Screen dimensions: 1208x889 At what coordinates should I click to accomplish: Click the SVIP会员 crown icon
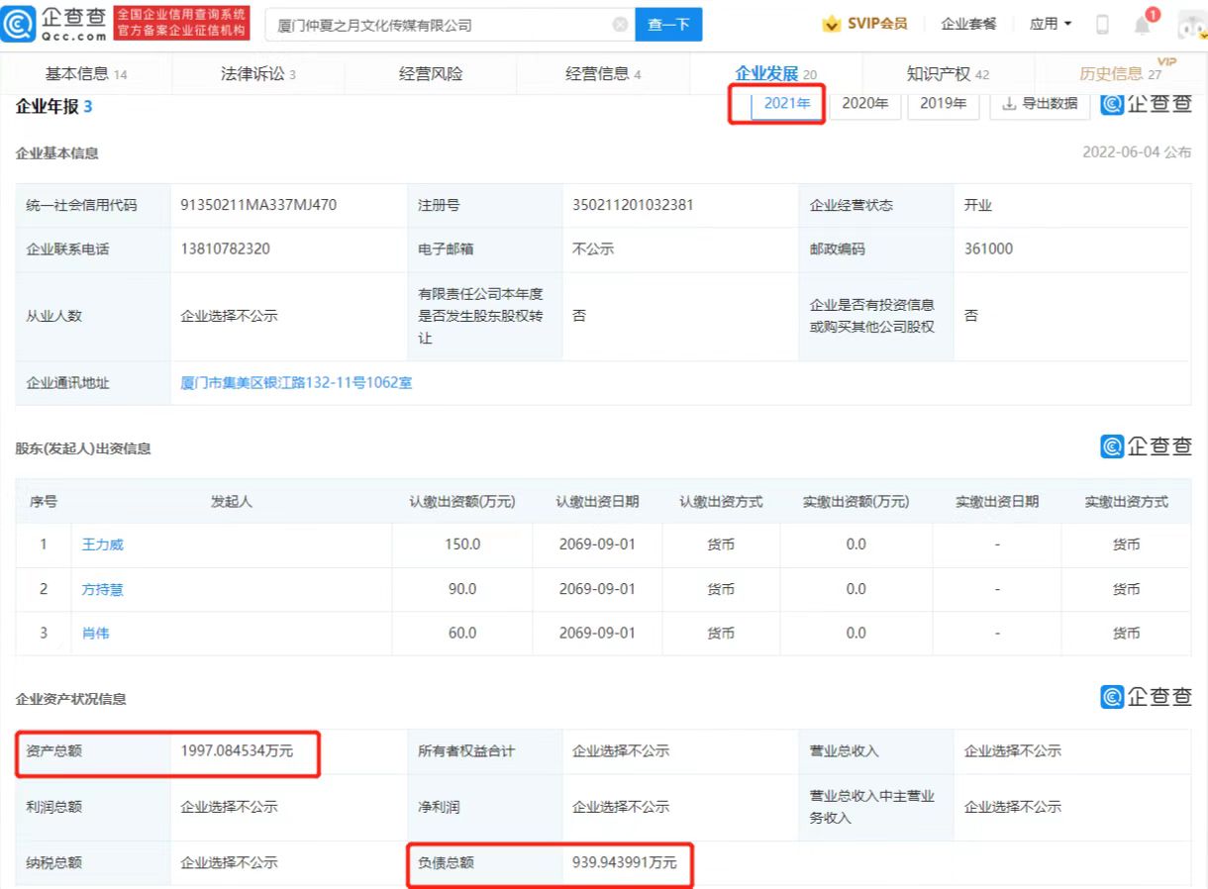click(832, 25)
